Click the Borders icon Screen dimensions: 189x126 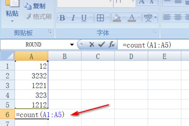tap(100, 18)
